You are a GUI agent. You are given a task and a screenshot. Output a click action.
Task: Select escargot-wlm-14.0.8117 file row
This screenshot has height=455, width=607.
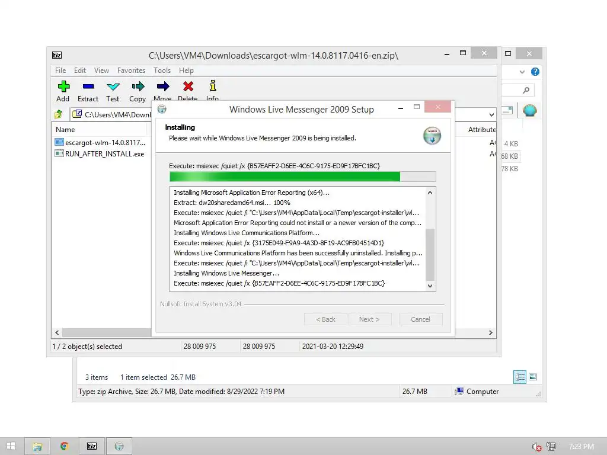pos(100,142)
